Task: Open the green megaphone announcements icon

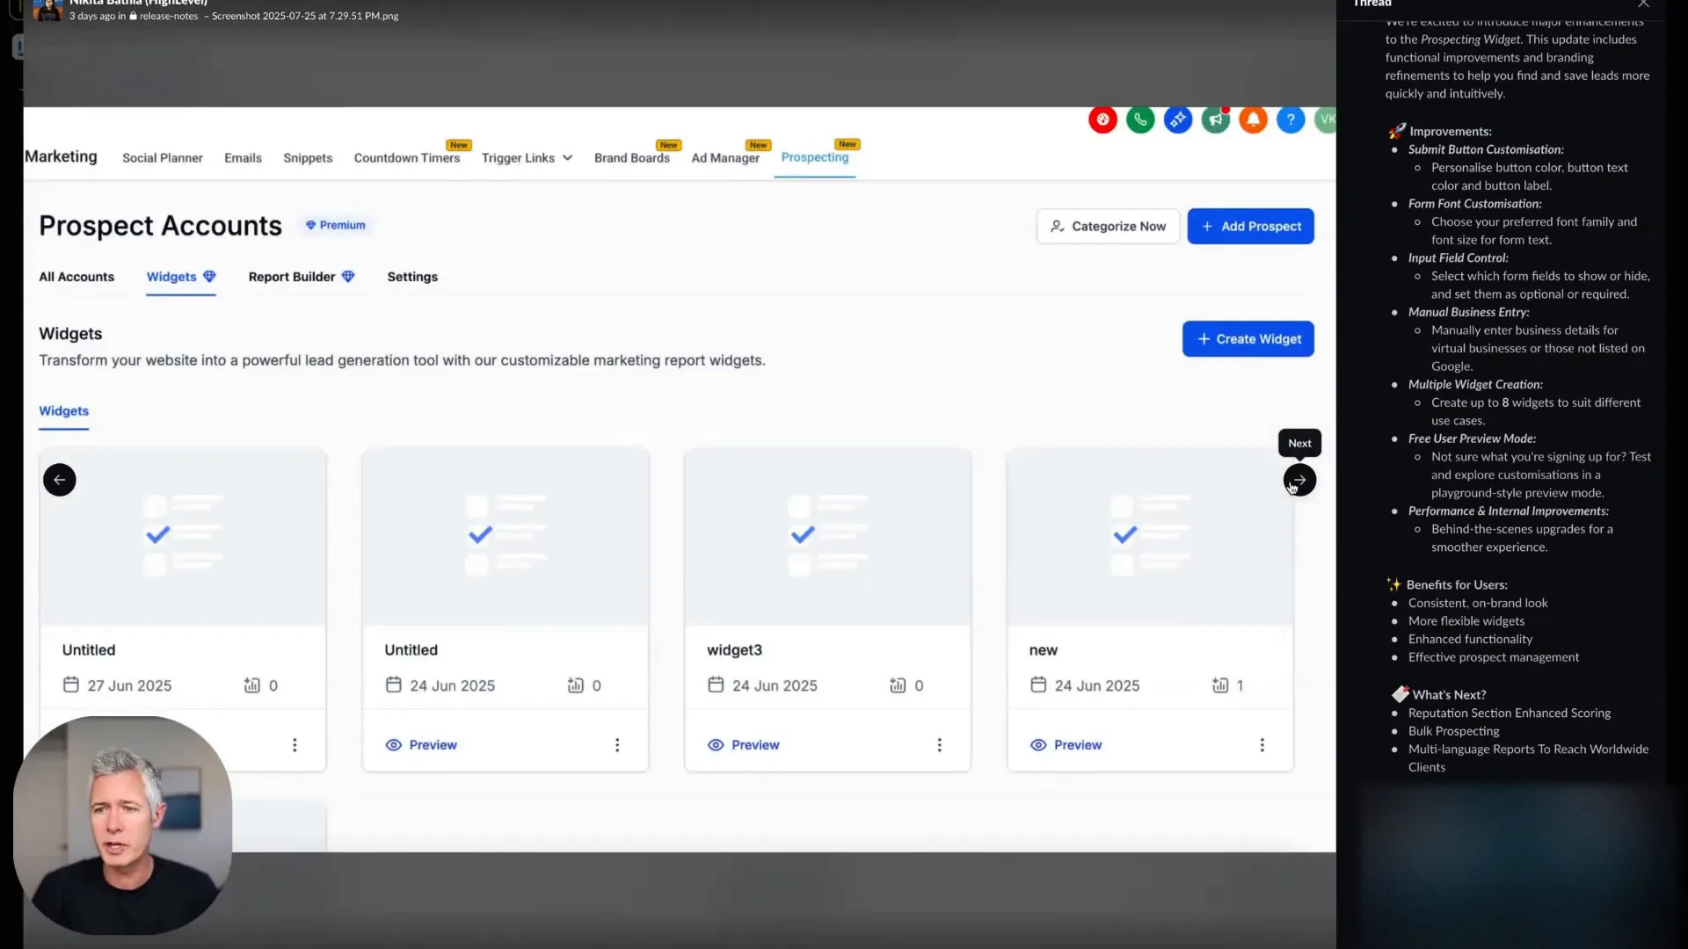Action: click(1216, 120)
